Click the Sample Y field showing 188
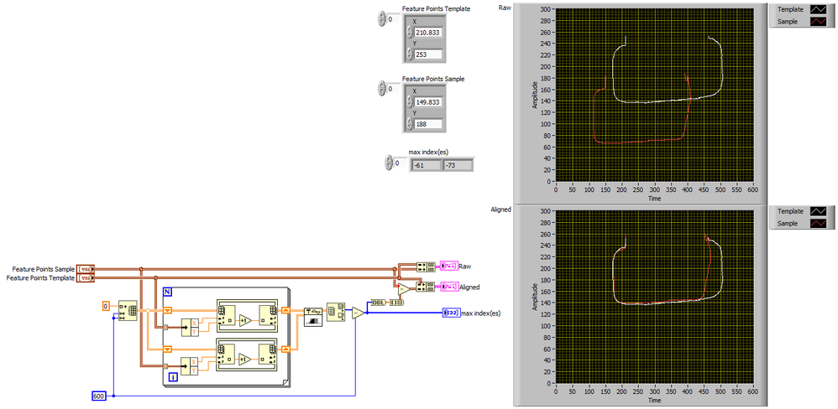 428,124
